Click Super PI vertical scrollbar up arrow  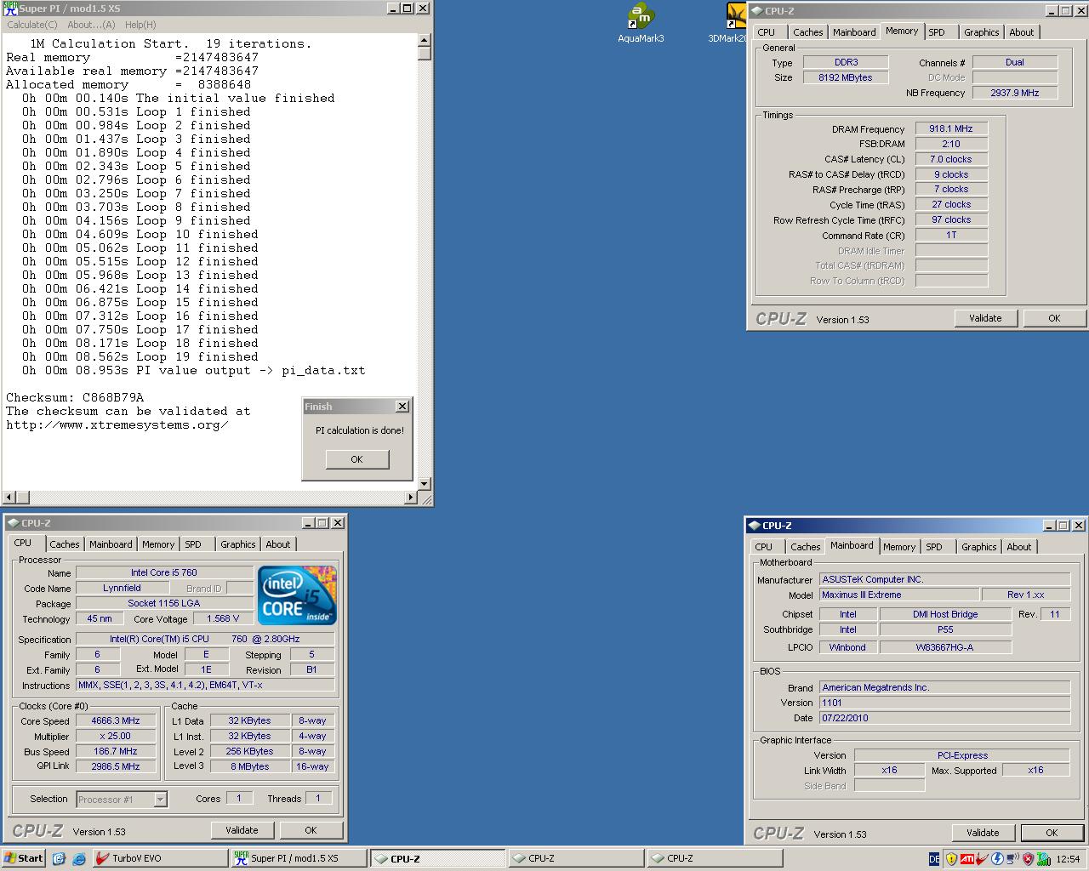(425, 40)
